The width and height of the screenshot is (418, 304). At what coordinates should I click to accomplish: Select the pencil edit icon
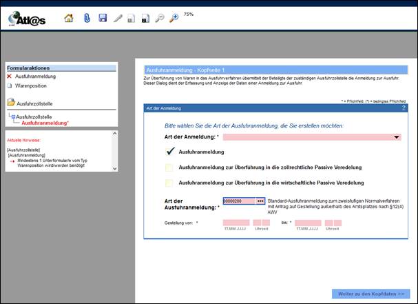pyautogui.click(x=118, y=19)
